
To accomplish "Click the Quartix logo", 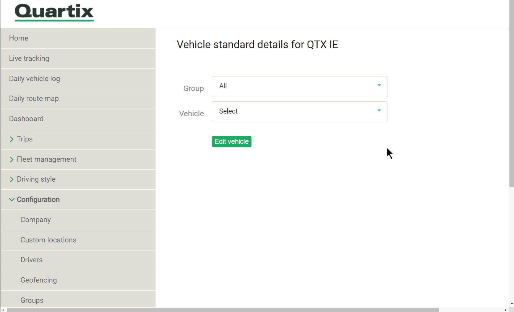I will 54,13.
